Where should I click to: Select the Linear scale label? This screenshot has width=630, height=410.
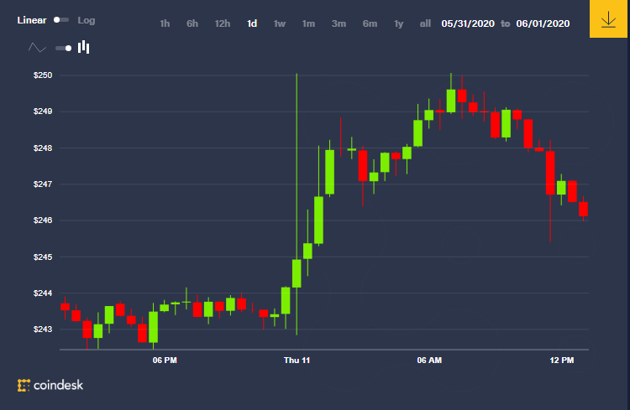pyautogui.click(x=32, y=20)
